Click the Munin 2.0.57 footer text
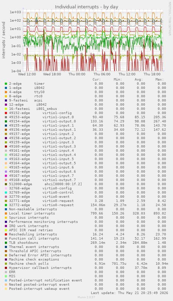173x301 pixels. coord(86,297)
